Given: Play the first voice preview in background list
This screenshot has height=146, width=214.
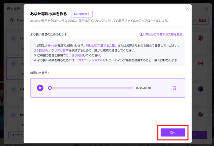Looking at the screenshot, I should coord(13,38).
